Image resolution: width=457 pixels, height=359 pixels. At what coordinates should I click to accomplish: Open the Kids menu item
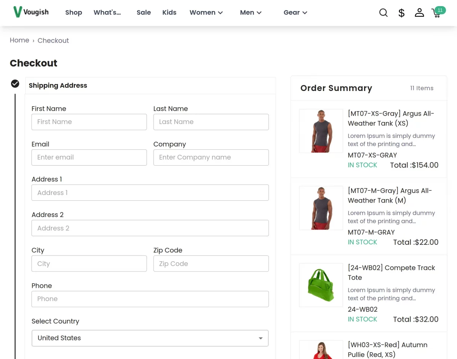click(x=169, y=13)
